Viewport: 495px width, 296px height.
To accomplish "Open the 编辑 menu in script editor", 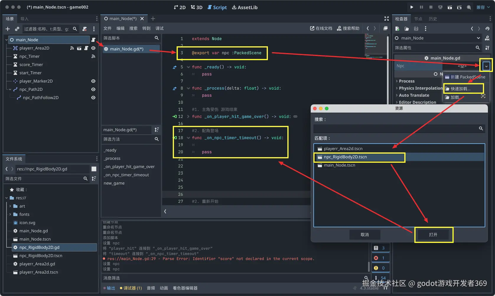I will [121, 28].
